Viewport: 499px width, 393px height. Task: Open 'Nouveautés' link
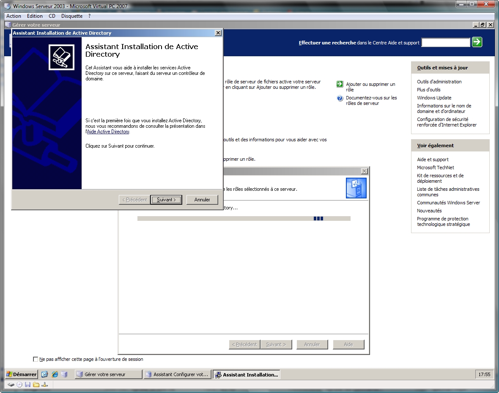tap(429, 211)
